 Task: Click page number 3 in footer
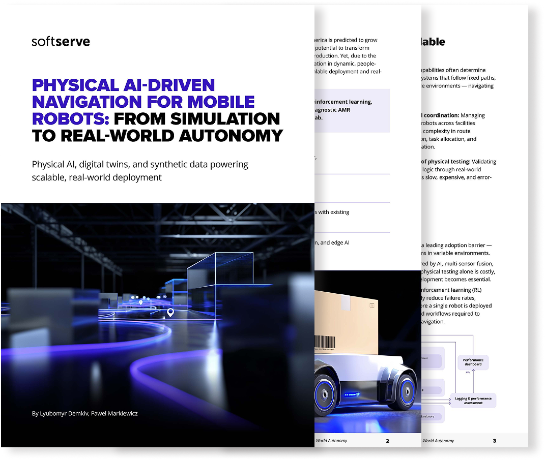494,441
